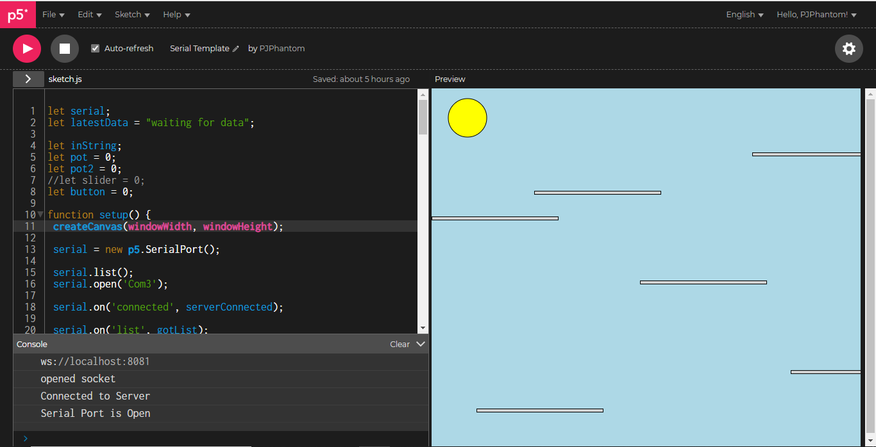Toggle the Auto-refresh checkbox
876x447 pixels.
(x=95, y=48)
